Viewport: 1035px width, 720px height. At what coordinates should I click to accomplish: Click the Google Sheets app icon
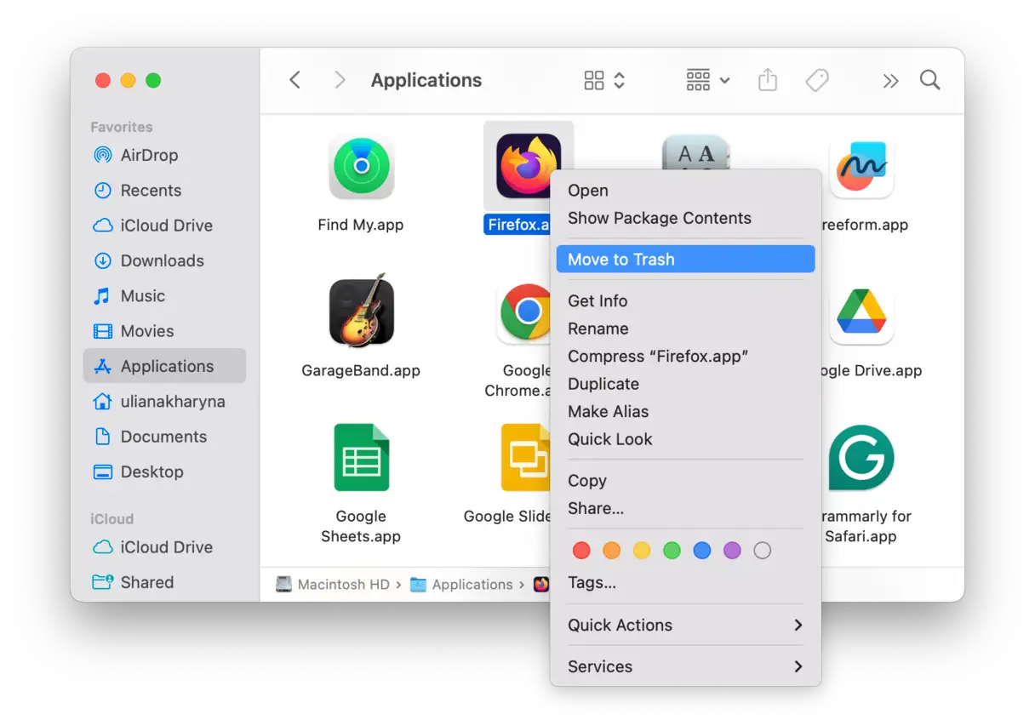coord(361,458)
